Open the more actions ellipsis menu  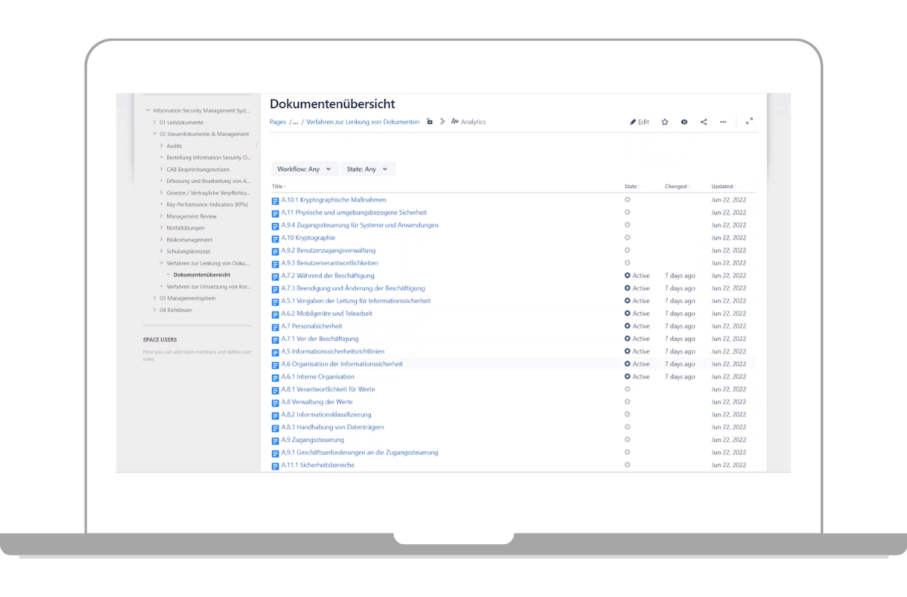pos(723,122)
